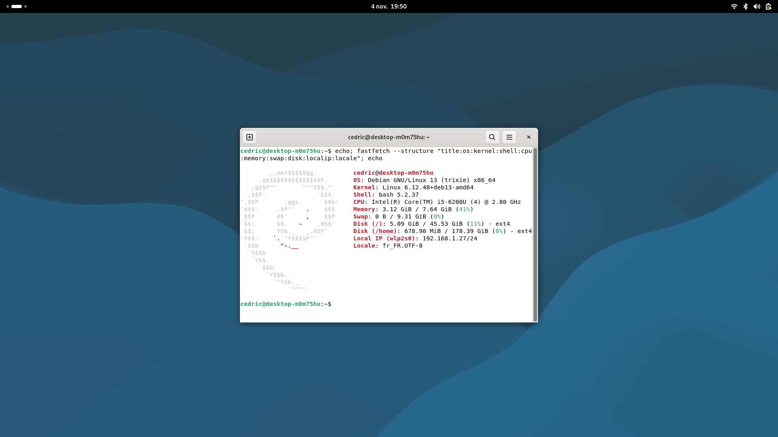Image resolution: width=778 pixels, height=437 pixels.
Task: Click the Locale fr_FR.UTF-8 line
Action: click(388, 246)
